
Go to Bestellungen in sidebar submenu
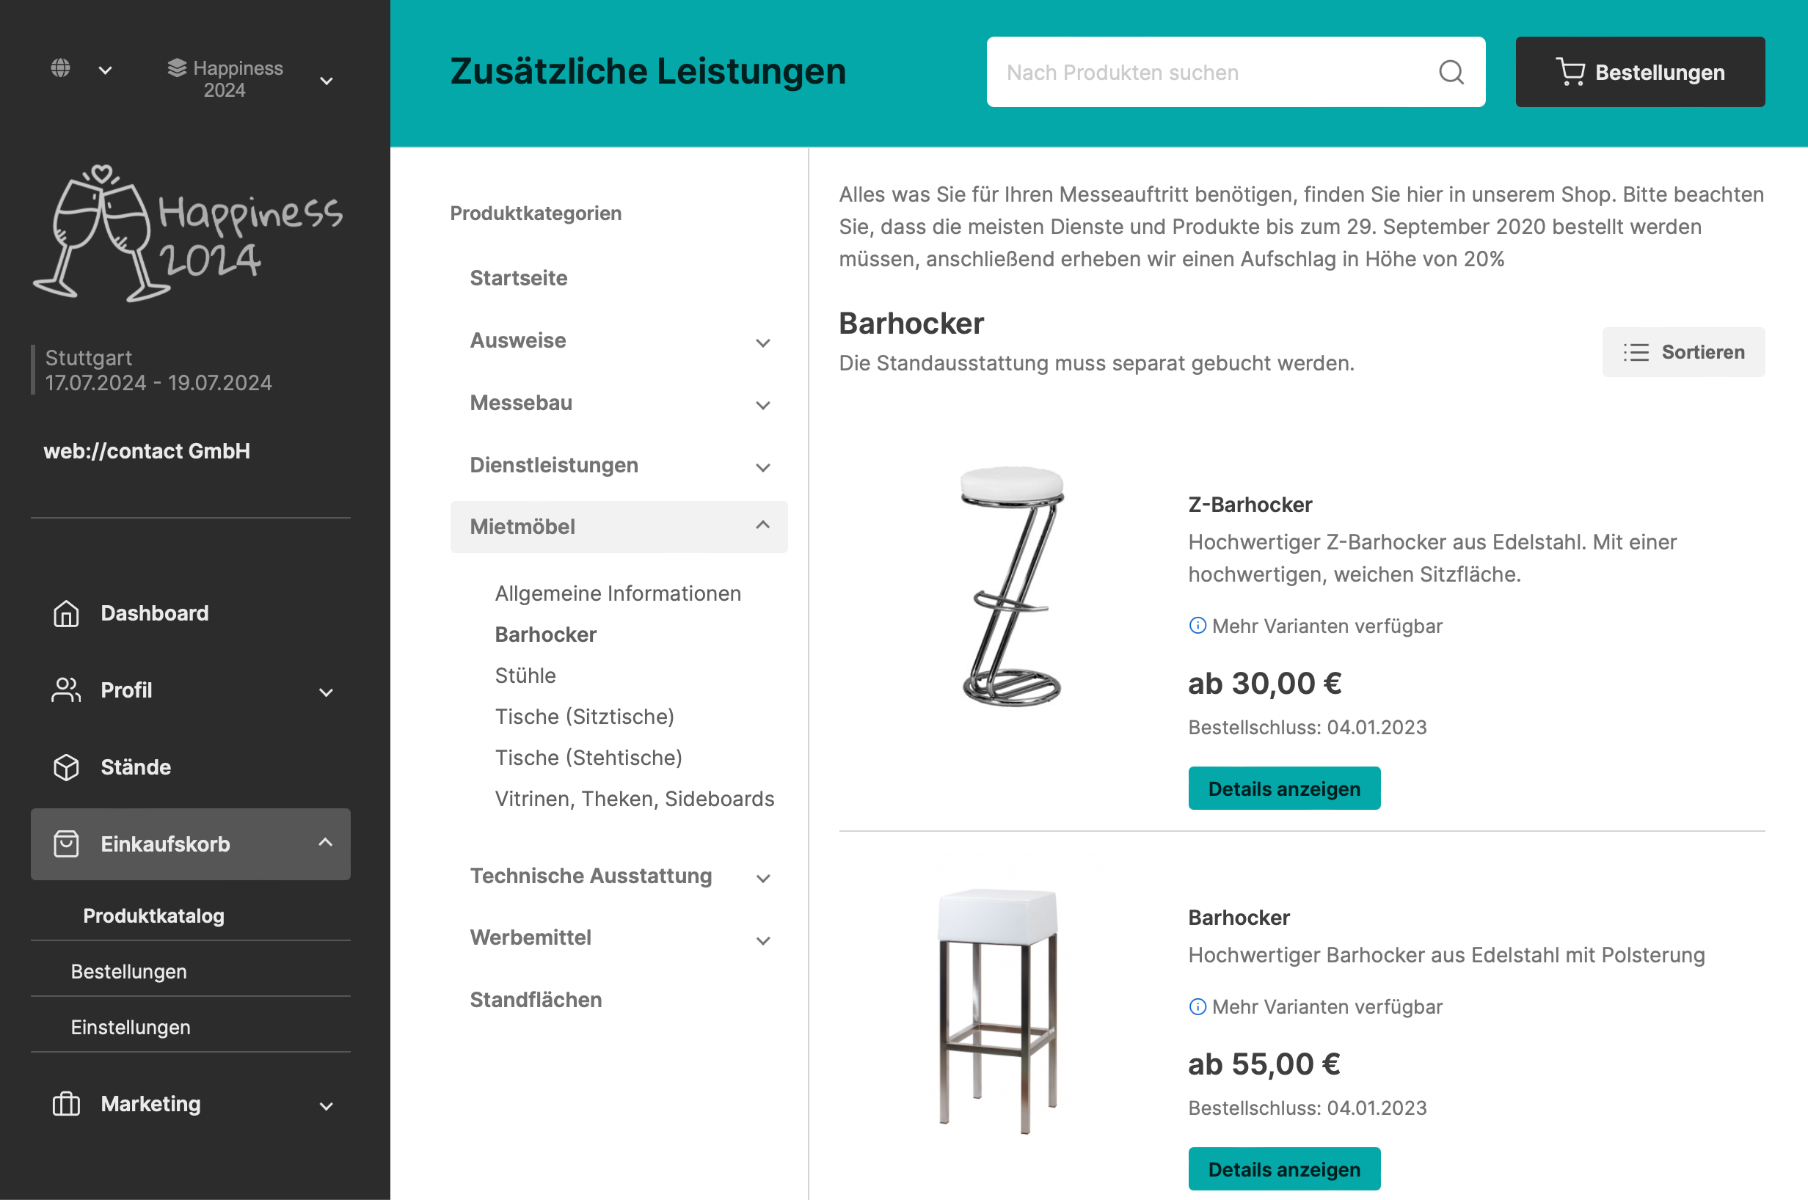128,972
